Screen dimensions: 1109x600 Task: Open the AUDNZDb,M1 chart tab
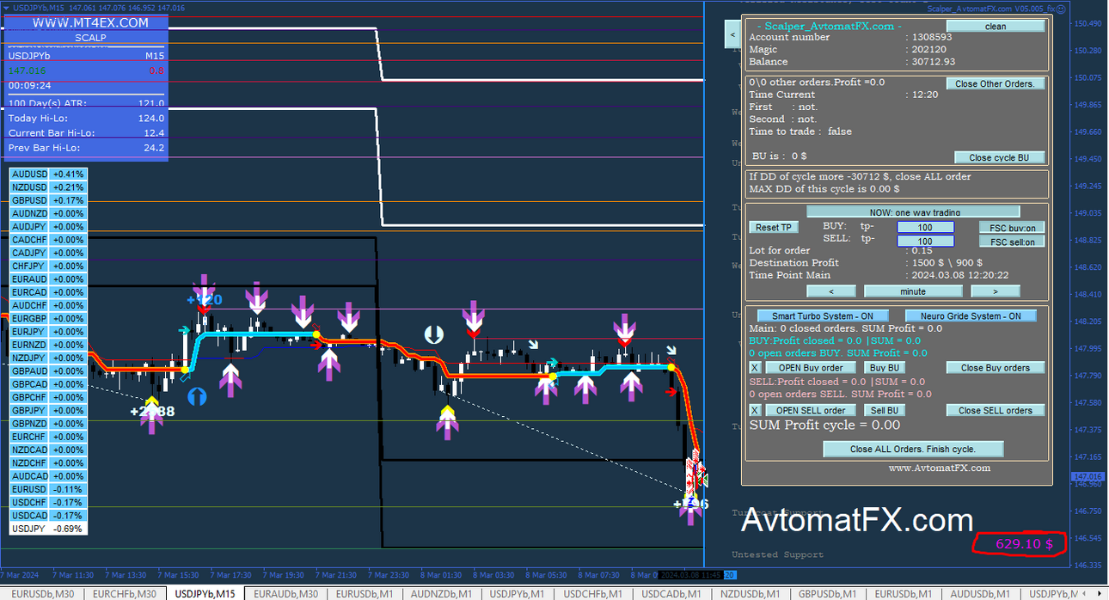pos(442,593)
